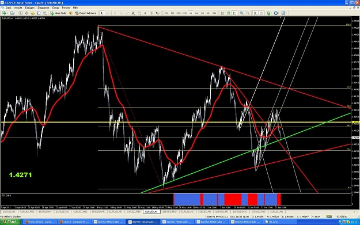Select the trendline drawing tool
The image size is (360, 225).
pyautogui.click(x=127, y=13)
